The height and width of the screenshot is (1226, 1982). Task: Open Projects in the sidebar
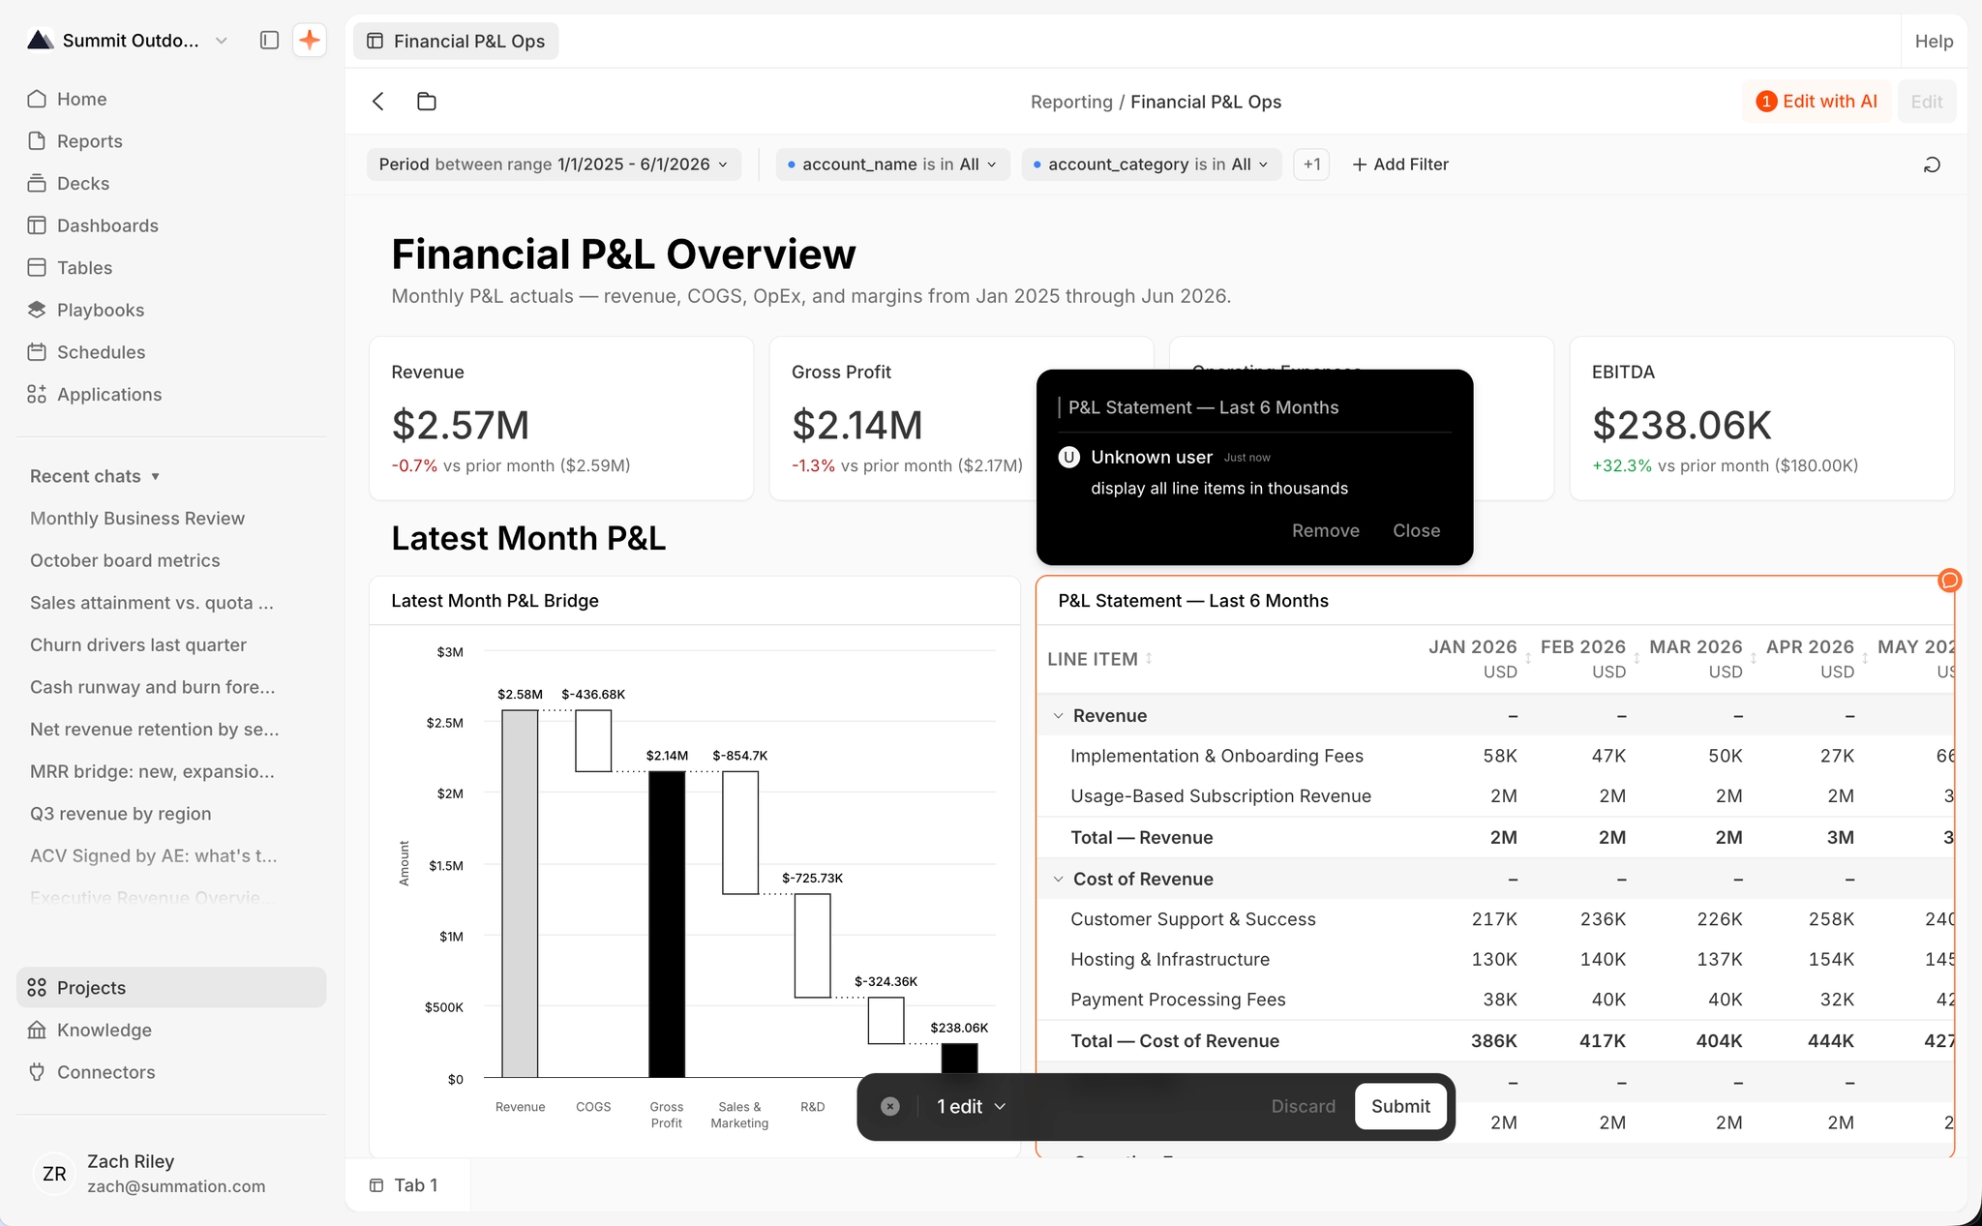pyautogui.click(x=172, y=988)
